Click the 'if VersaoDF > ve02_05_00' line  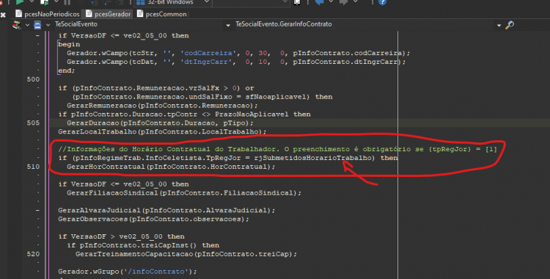coord(121,236)
